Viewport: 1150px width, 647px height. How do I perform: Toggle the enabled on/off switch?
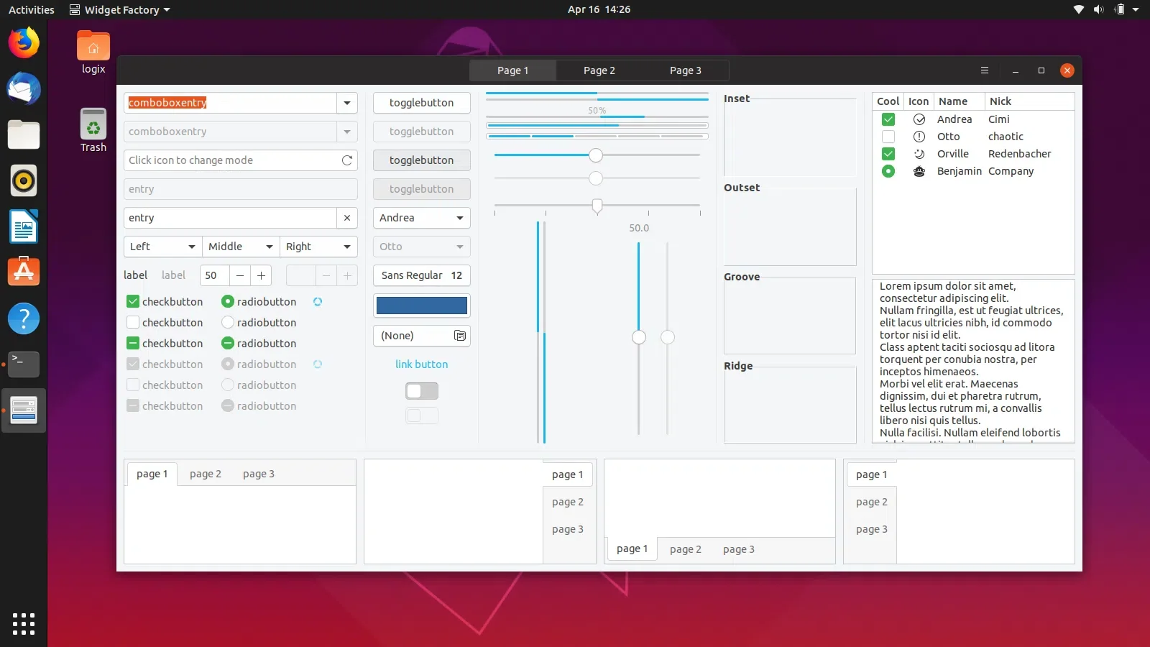(x=421, y=391)
